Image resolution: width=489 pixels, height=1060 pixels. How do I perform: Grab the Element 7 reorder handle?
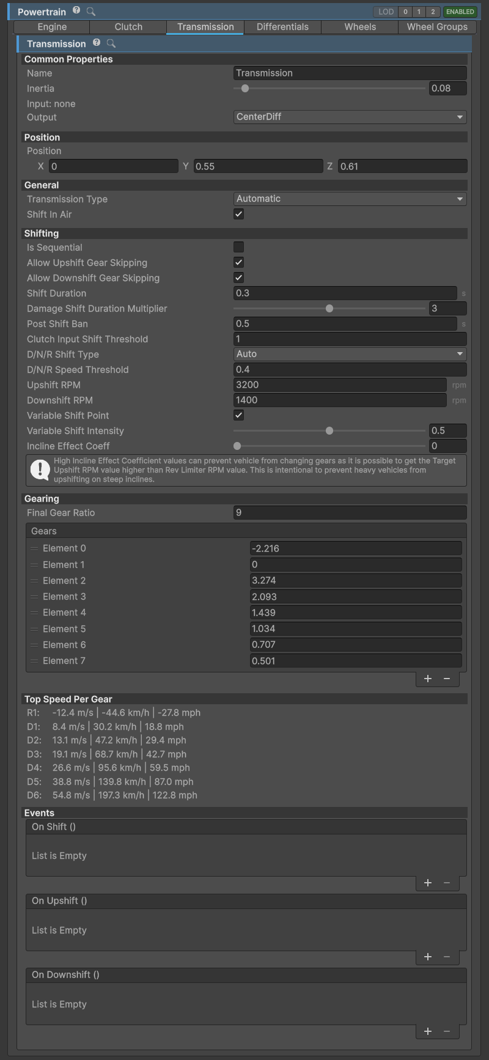pos(34,661)
